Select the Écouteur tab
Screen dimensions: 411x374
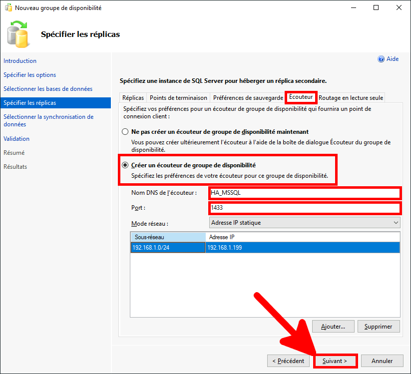pos(301,97)
